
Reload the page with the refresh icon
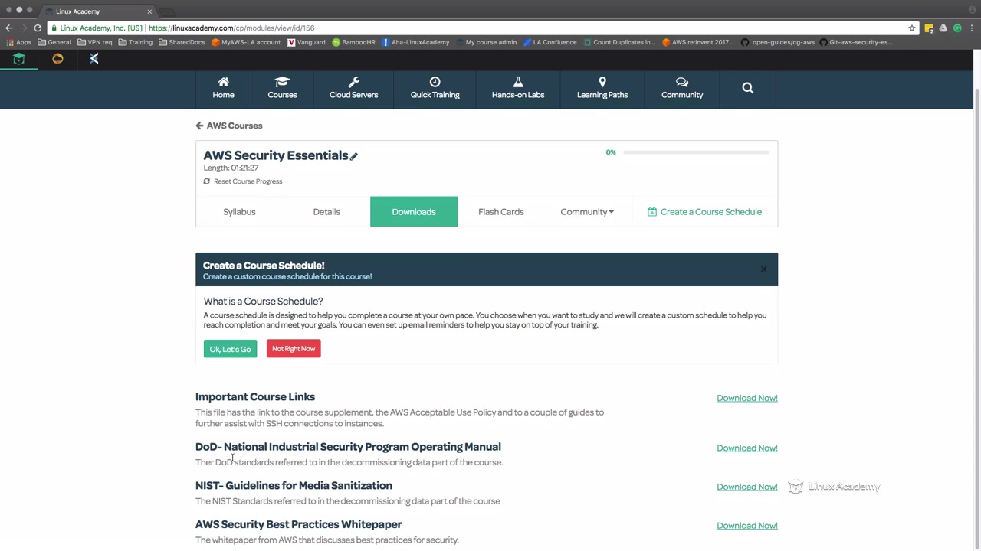[x=38, y=28]
